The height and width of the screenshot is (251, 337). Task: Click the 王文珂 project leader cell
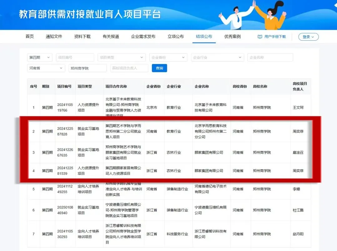(x=298, y=108)
